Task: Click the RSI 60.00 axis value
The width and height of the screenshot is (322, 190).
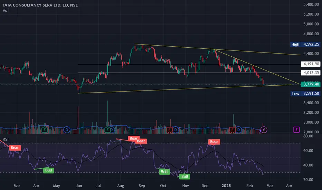Action: coord(308,151)
